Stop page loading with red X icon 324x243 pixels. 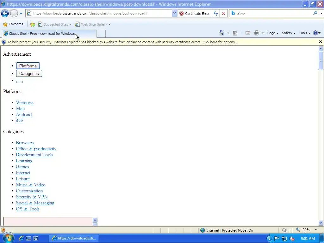224,14
